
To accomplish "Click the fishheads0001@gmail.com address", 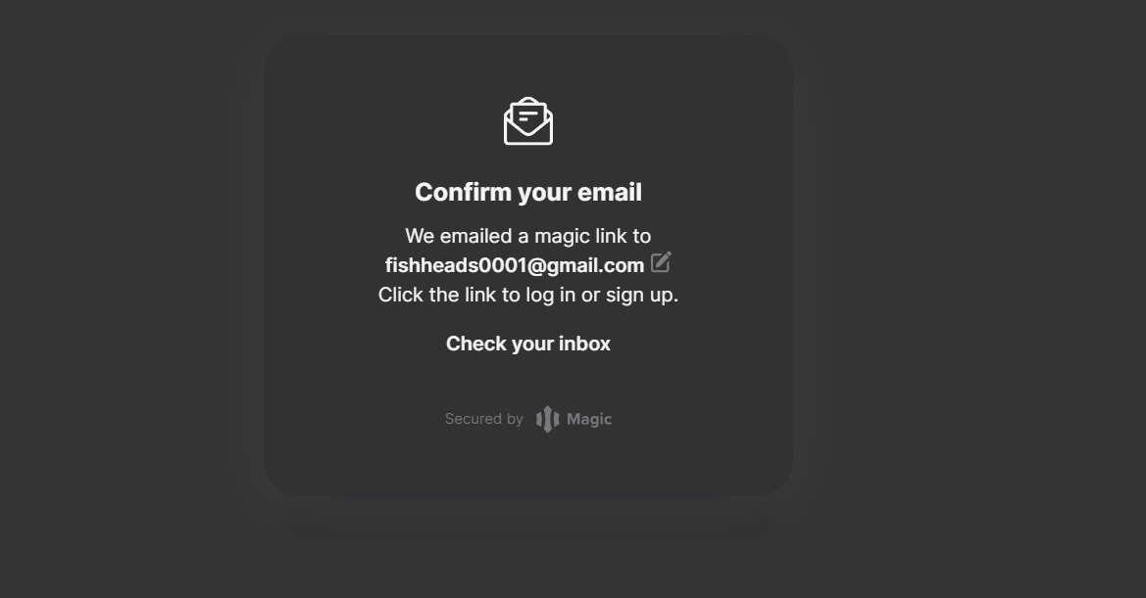I will [515, 265].
